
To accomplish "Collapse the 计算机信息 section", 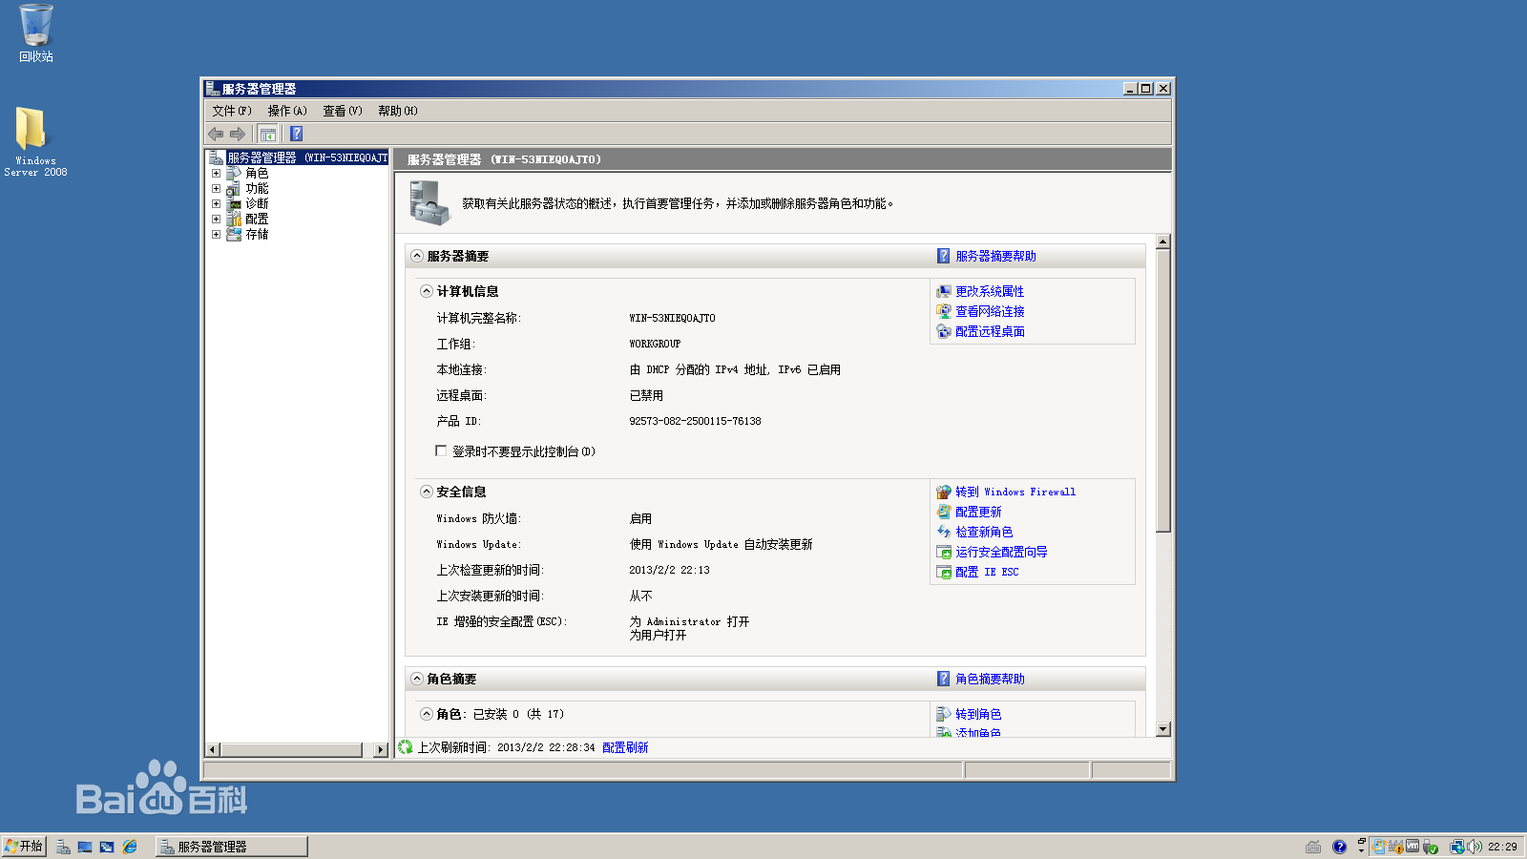I will click(x=427, y=291).
